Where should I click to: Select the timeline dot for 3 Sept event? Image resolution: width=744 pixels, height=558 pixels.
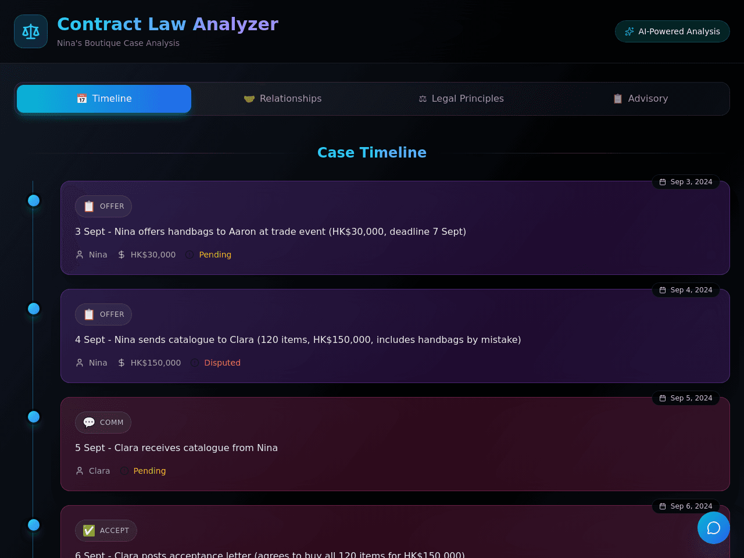coord(34,201)
